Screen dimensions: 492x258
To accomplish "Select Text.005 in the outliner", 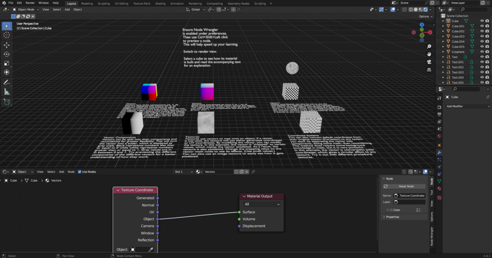I will [x=457, y=83].
